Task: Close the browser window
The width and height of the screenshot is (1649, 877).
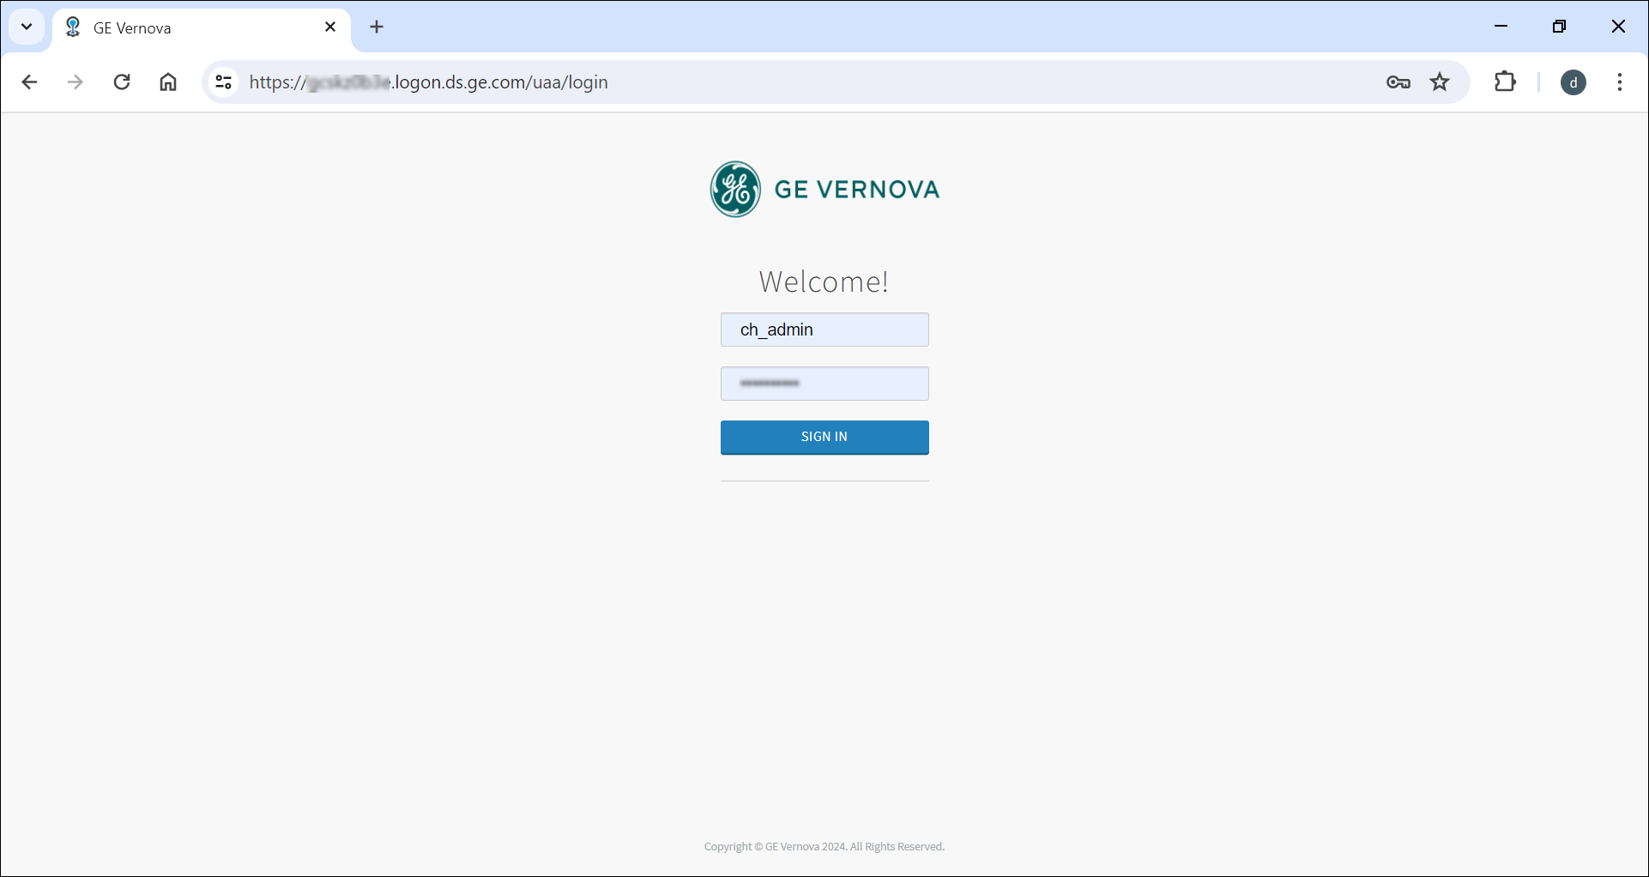Action: tap(1618, 27)
